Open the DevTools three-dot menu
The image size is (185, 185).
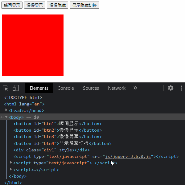pos(182,88)
